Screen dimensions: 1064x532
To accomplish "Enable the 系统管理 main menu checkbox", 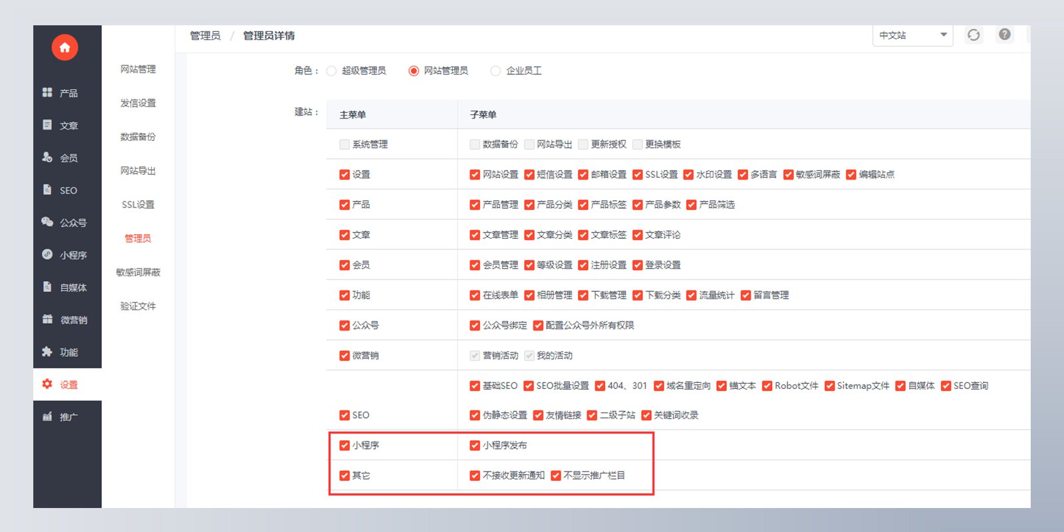I will click(344, 144).
